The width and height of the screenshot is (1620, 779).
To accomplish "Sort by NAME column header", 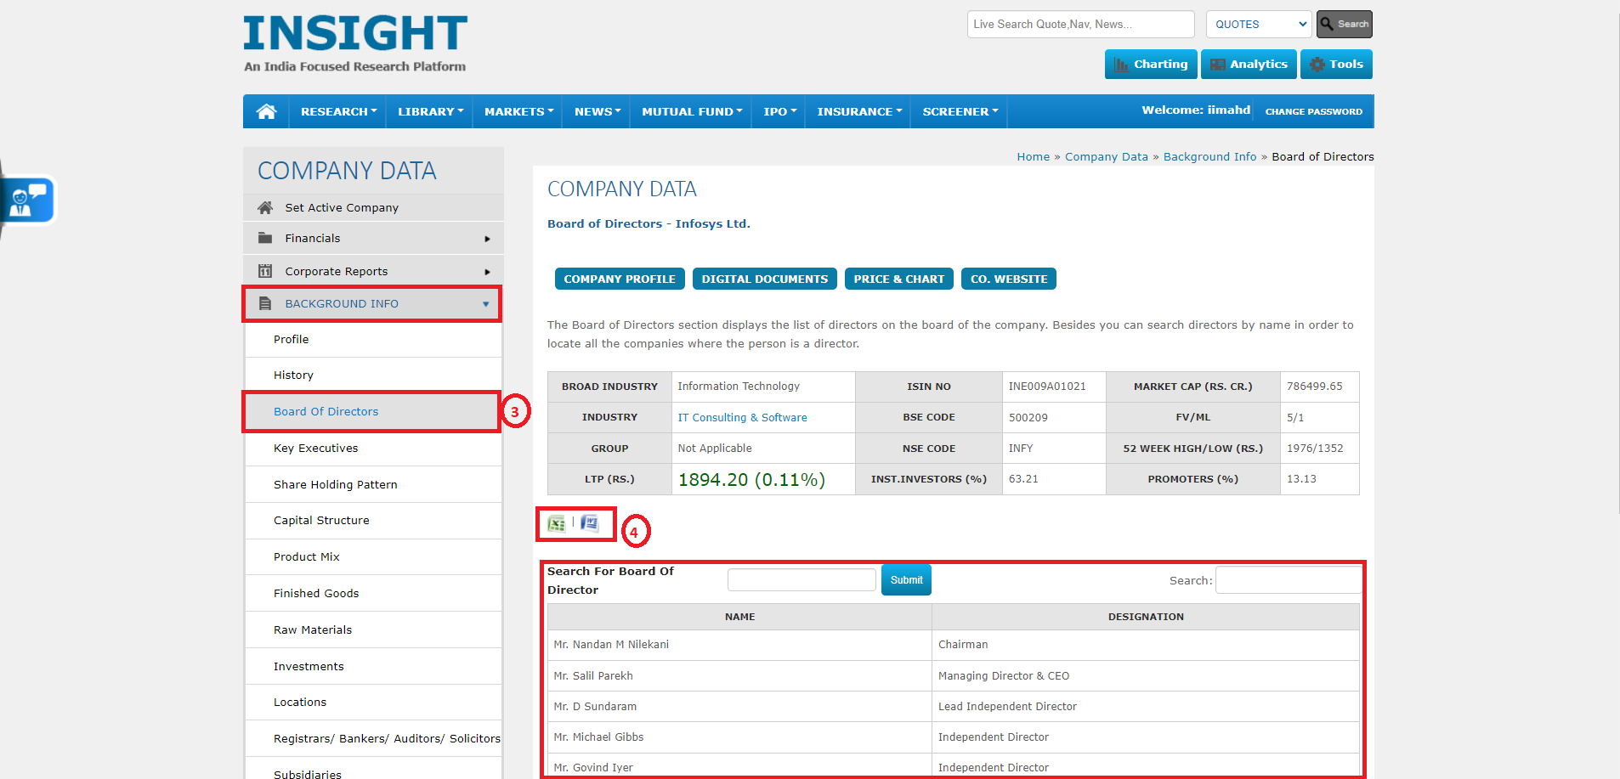I will (x=739, y=617).
